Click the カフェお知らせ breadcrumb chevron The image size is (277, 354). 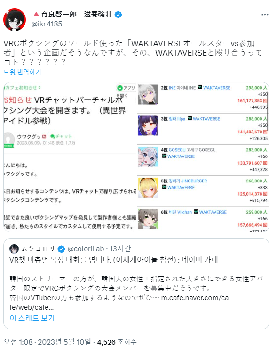click(x=40, y=87)
